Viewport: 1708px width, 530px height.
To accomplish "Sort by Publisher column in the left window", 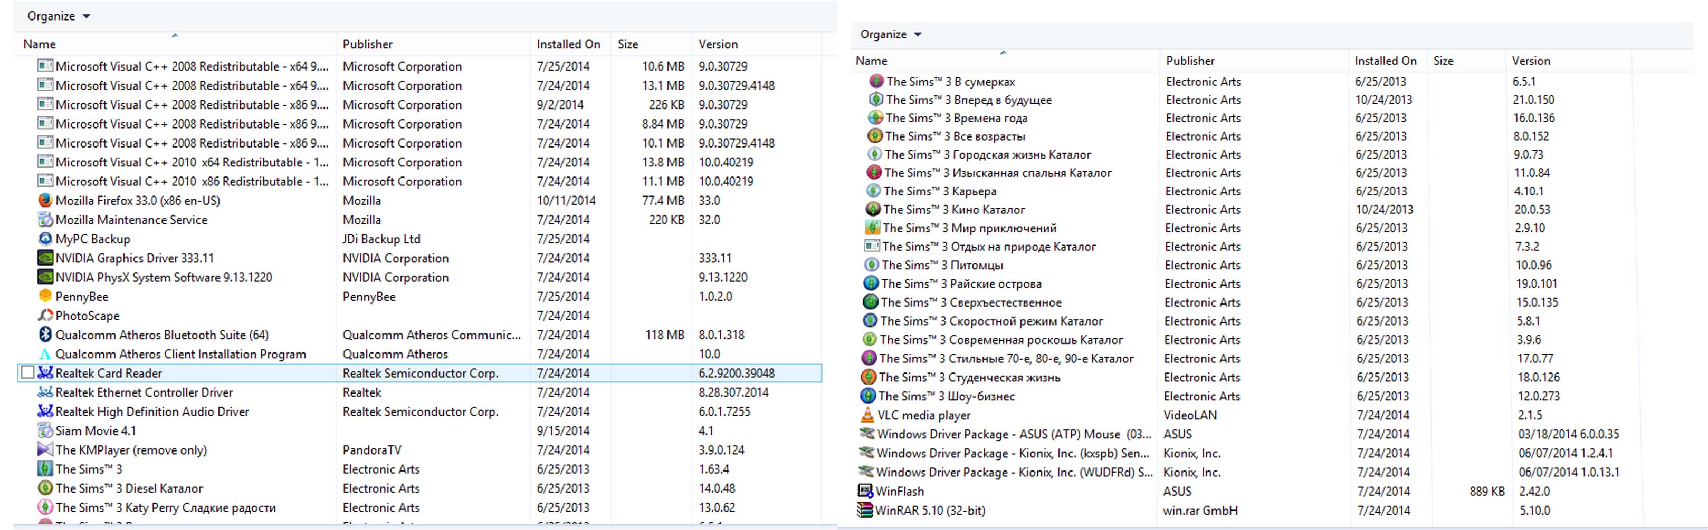I will (433, 44).
